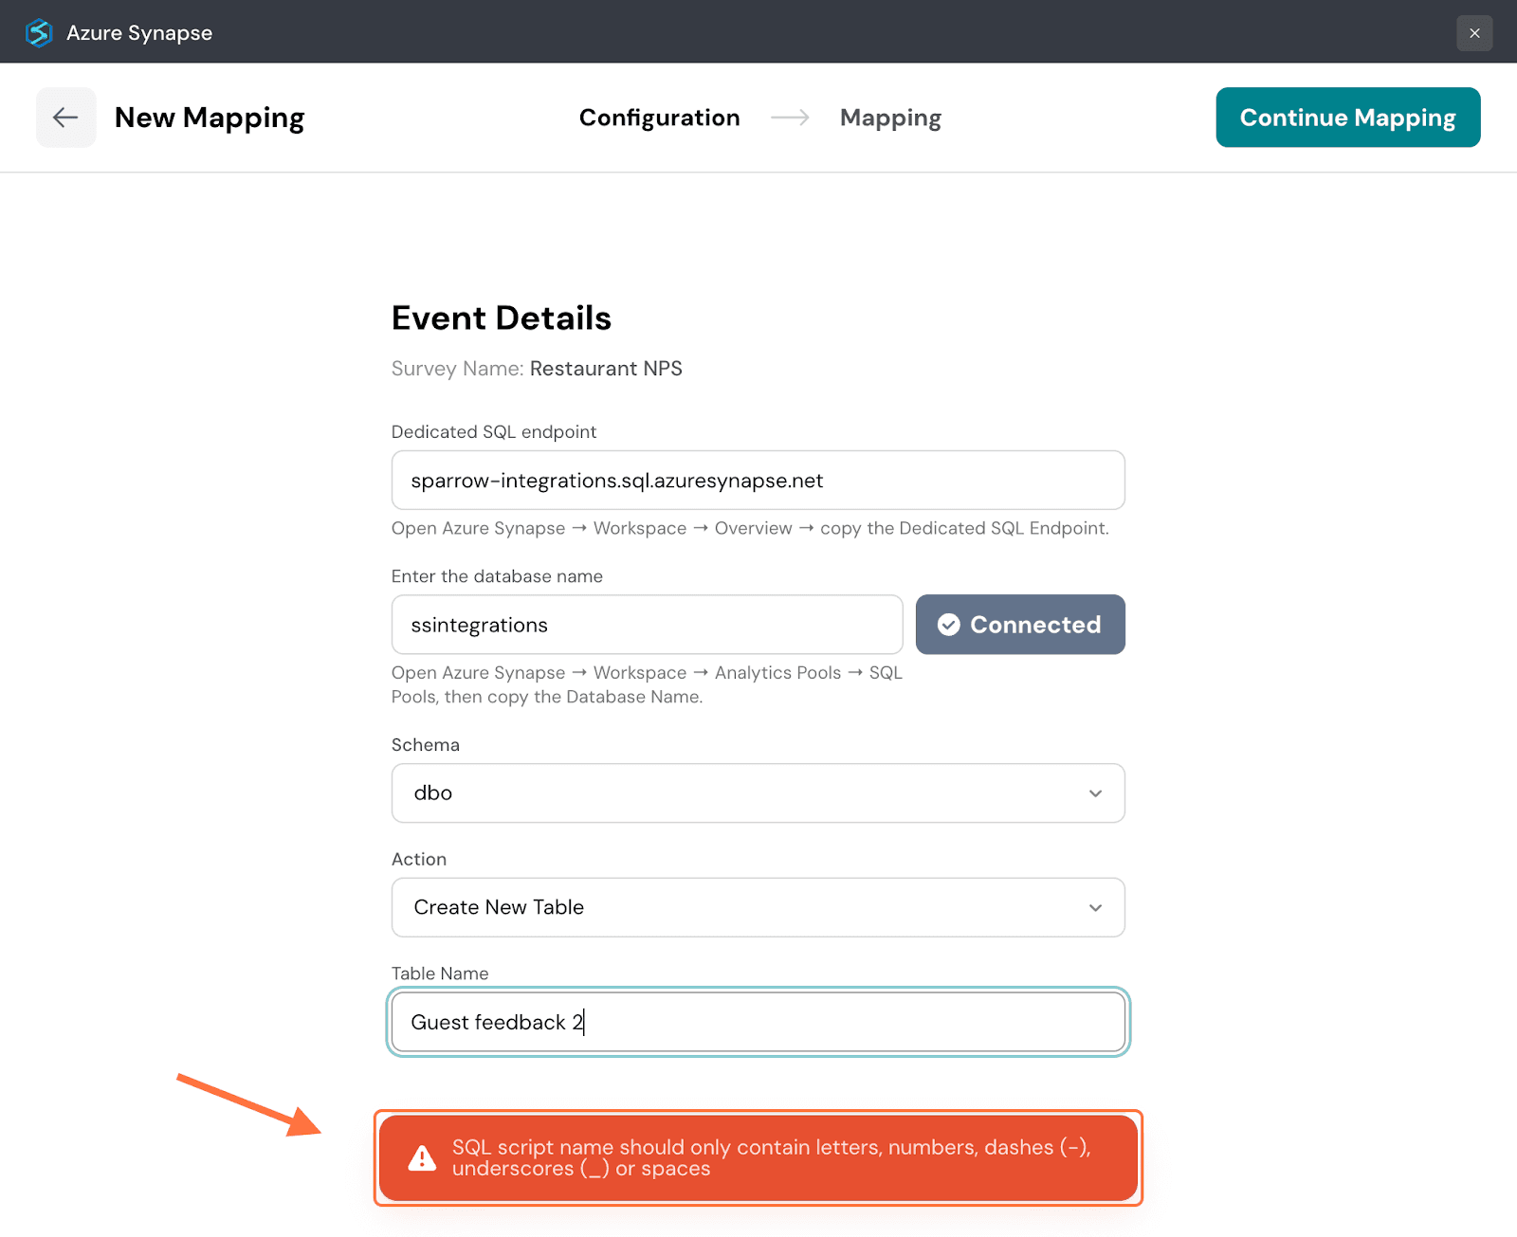Edit the Dedicated SQL endpoint field

tap(758, 481)
